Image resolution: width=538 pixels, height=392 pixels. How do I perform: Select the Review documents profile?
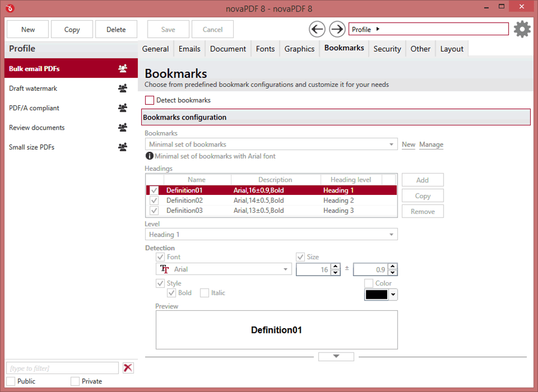click(71, 128)
